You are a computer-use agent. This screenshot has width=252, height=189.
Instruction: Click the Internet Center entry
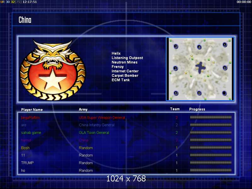pos(125,71)
